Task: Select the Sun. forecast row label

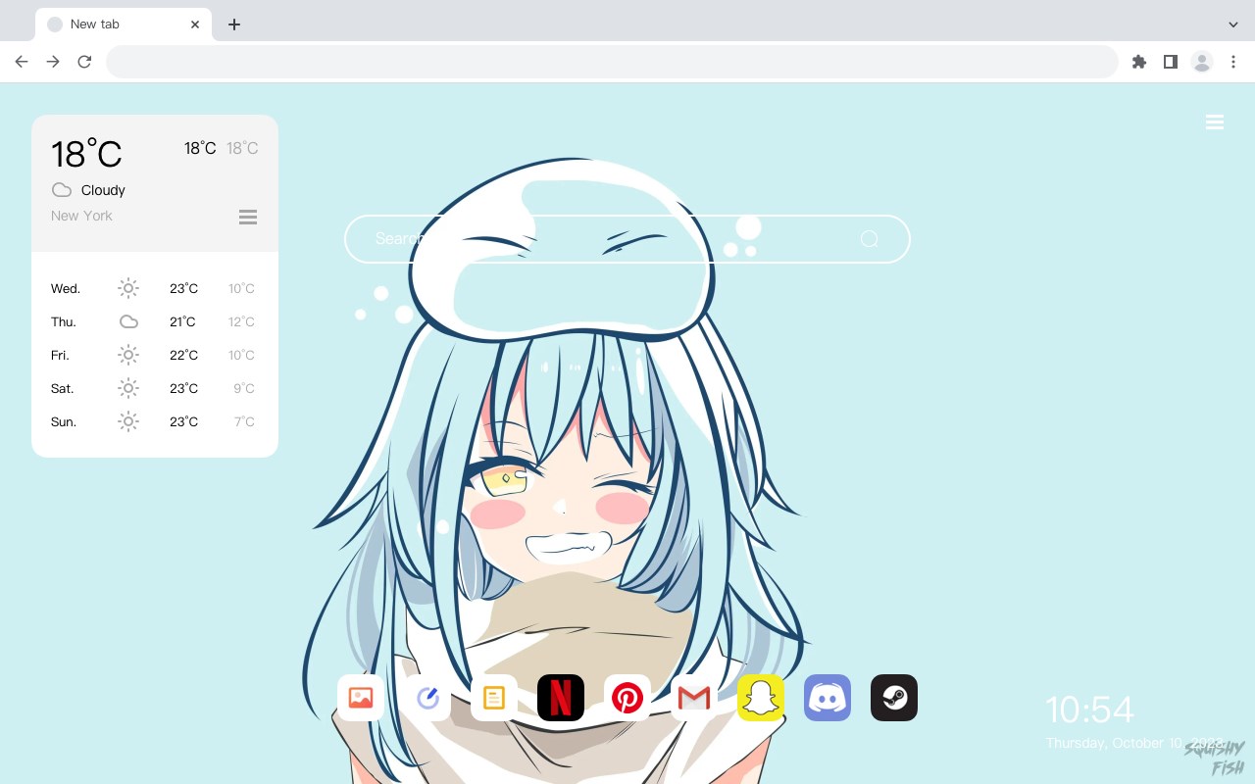Action: coord(64,422)
